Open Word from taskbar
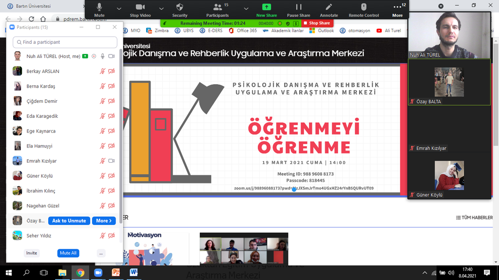The width and height of the screenshot is (499, 280). click(134, 273)
